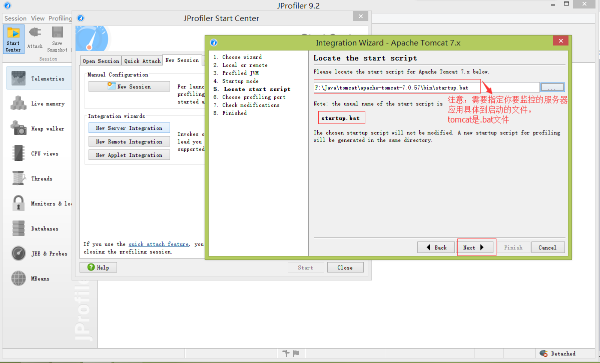Image resolution: width=600 pixels, height=363 pixels.
Task: Open the MBeans globe icon
Action: [19, 278]
